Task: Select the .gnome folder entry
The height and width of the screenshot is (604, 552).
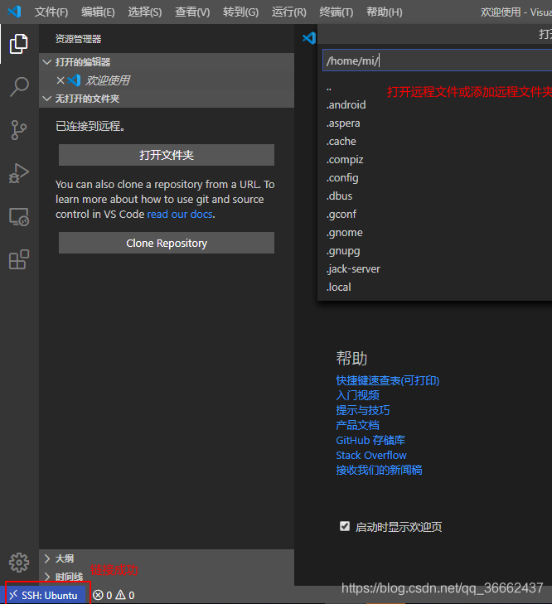Action: tap(435, 233)
